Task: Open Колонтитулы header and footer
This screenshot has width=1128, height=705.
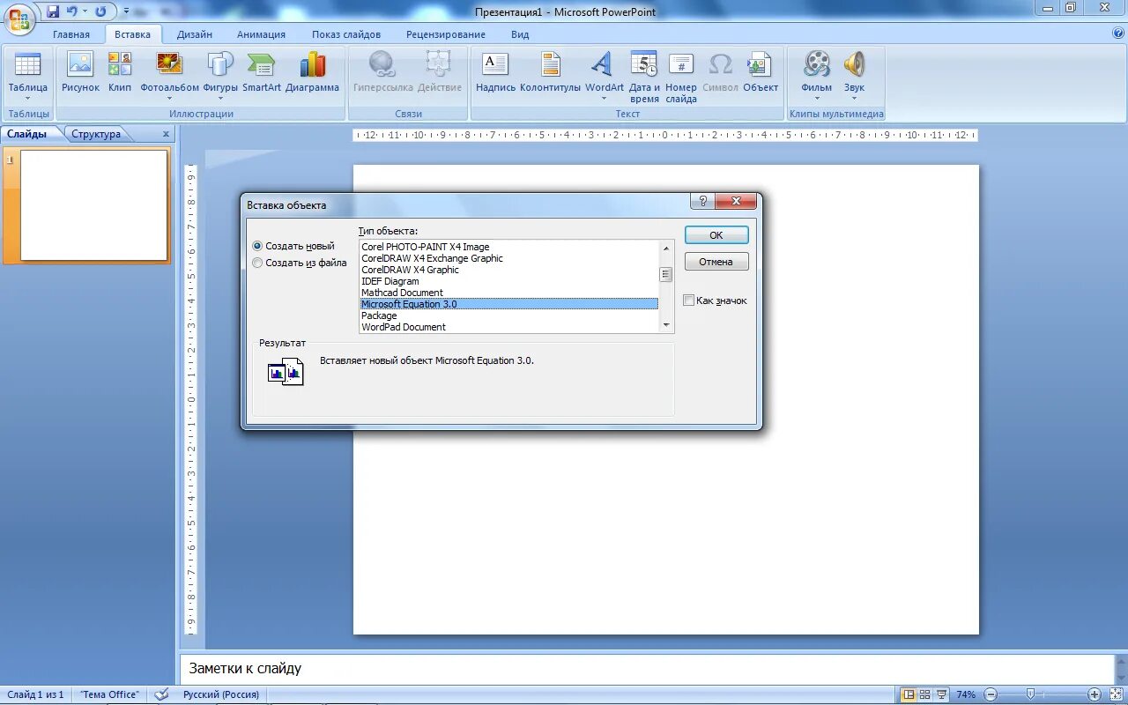Action: (550, 72)
